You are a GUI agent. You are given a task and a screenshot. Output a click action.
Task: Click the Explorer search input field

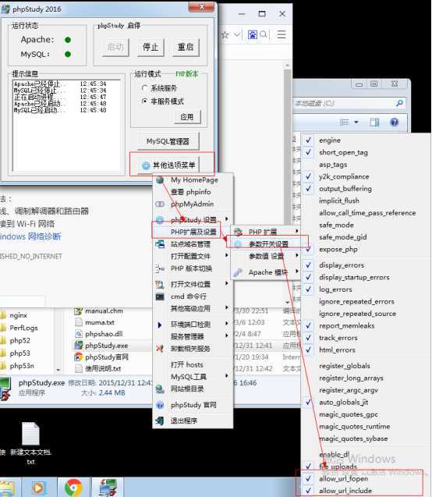tap(349, 103)
